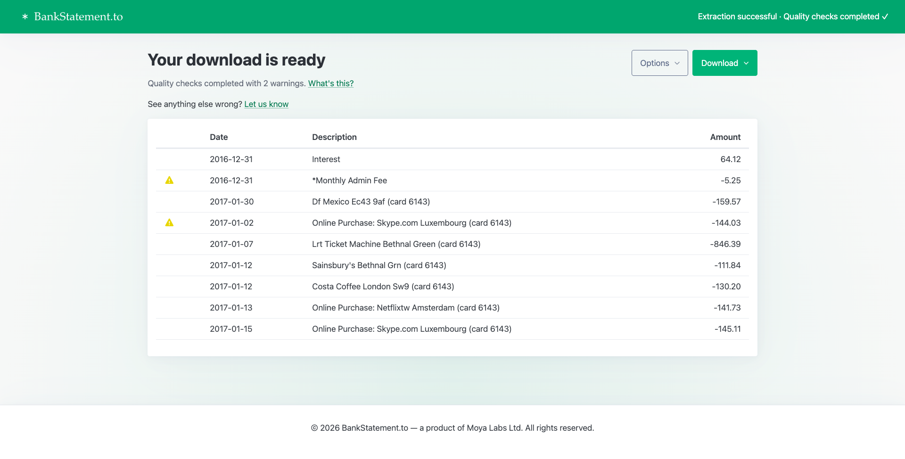Click the BankStatement.to asterisk logo icon
The width and height of the screenshot is (905, 459).
[x=25, y=16]
